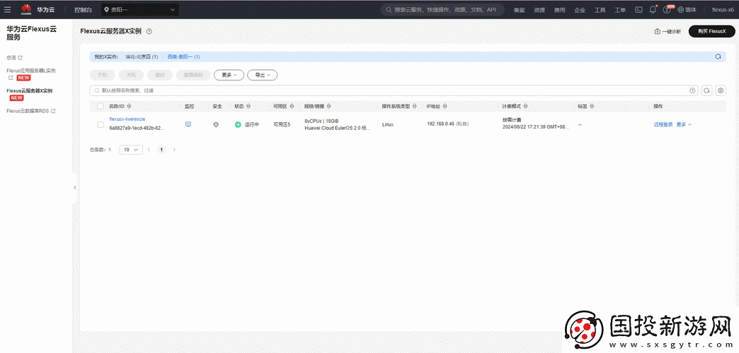Click the monitoring icon for flexusx-liveresize

pyautogui.click(x=188, y=124)
